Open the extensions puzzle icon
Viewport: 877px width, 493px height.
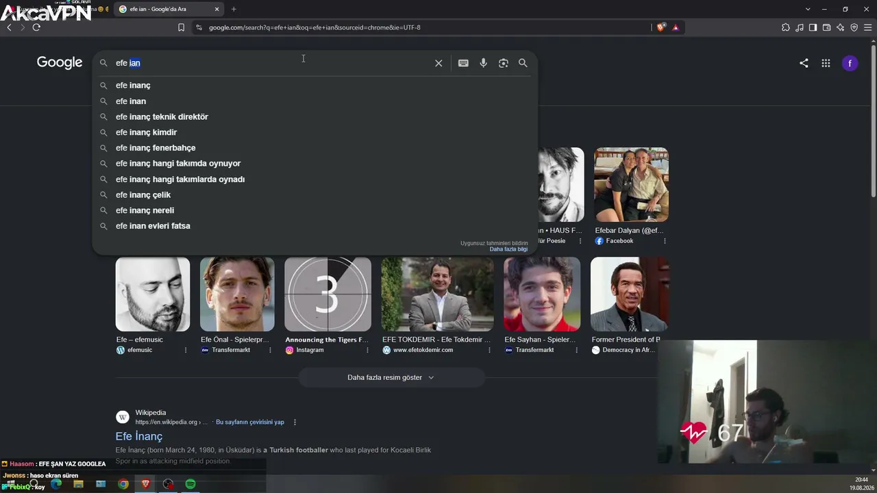(786, 27)
